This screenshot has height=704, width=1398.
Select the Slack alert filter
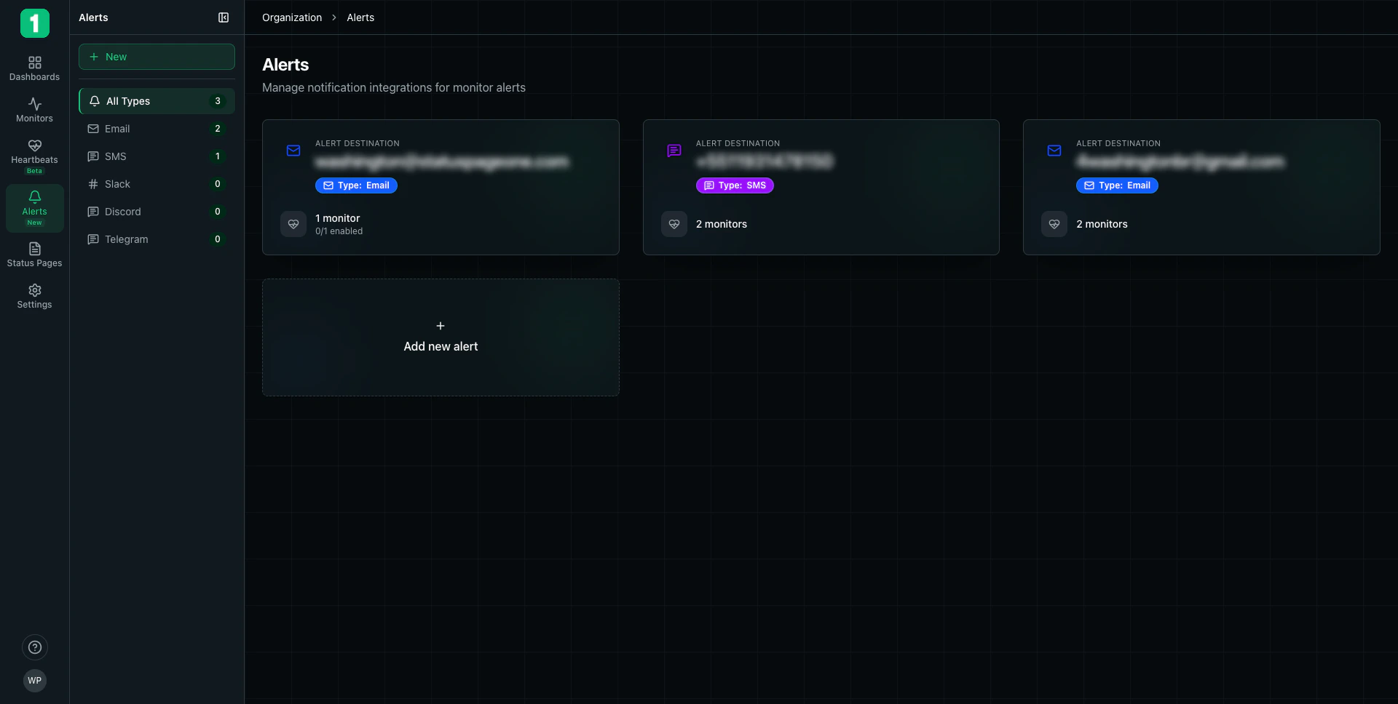coord(156,184)
